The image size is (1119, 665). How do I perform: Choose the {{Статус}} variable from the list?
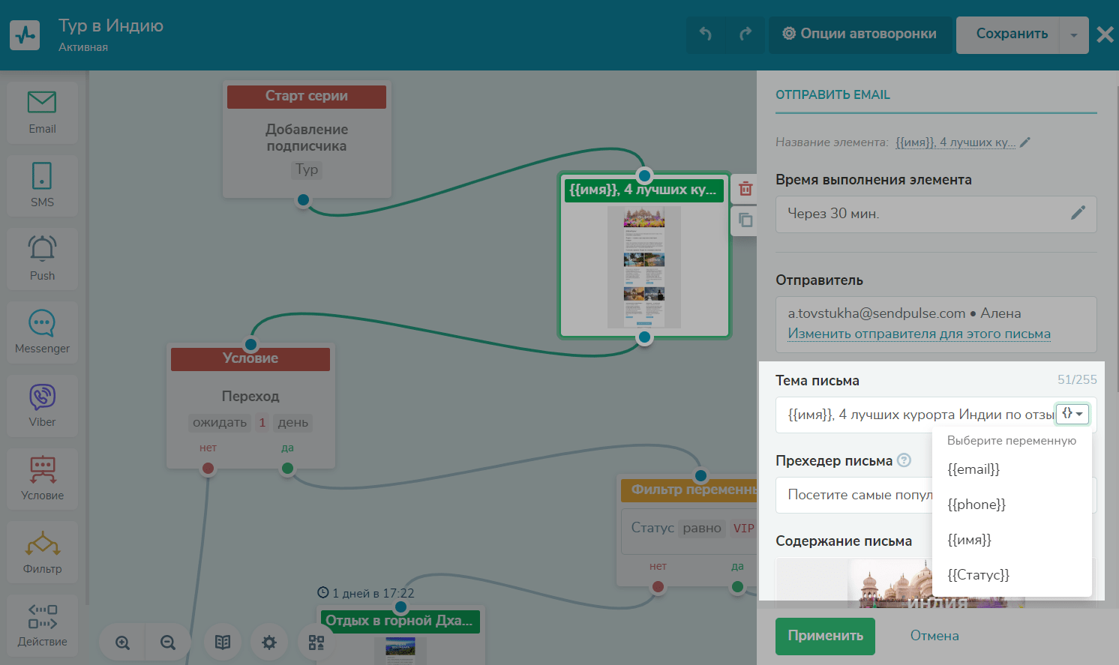tap(978, 575)
